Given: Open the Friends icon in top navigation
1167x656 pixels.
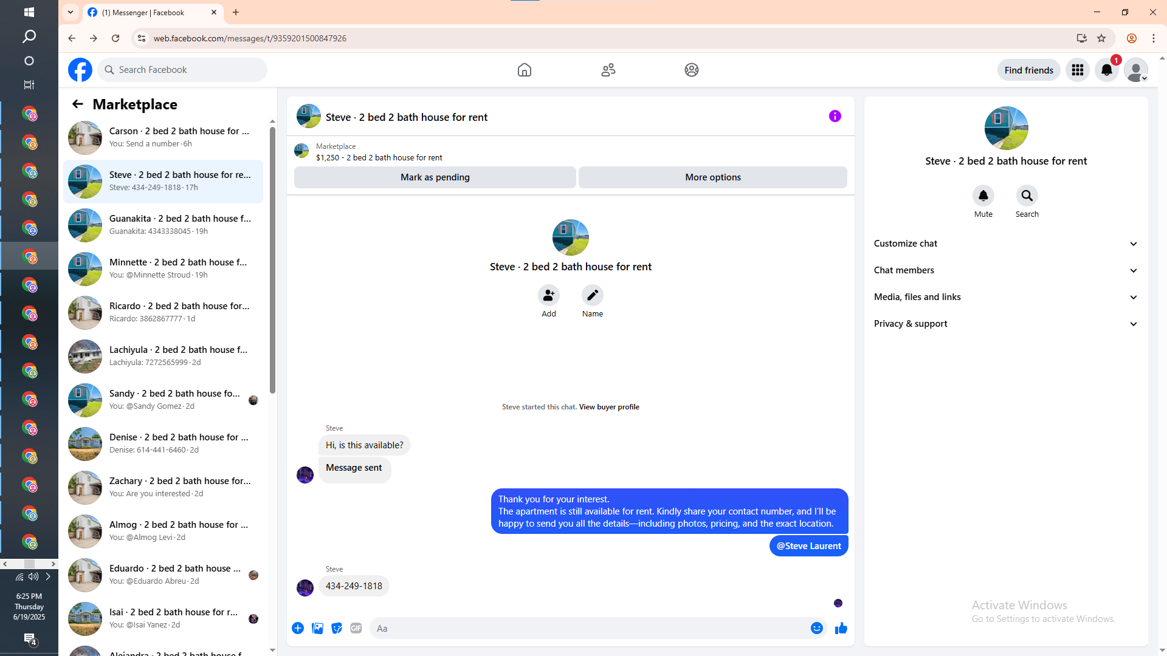Looking at the screenshot, I should coord(608,70).
